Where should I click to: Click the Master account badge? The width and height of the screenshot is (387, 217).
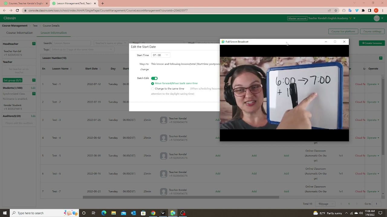click(297, 18)
